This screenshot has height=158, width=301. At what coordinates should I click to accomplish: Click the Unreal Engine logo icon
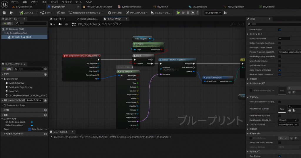coord(4,4)
